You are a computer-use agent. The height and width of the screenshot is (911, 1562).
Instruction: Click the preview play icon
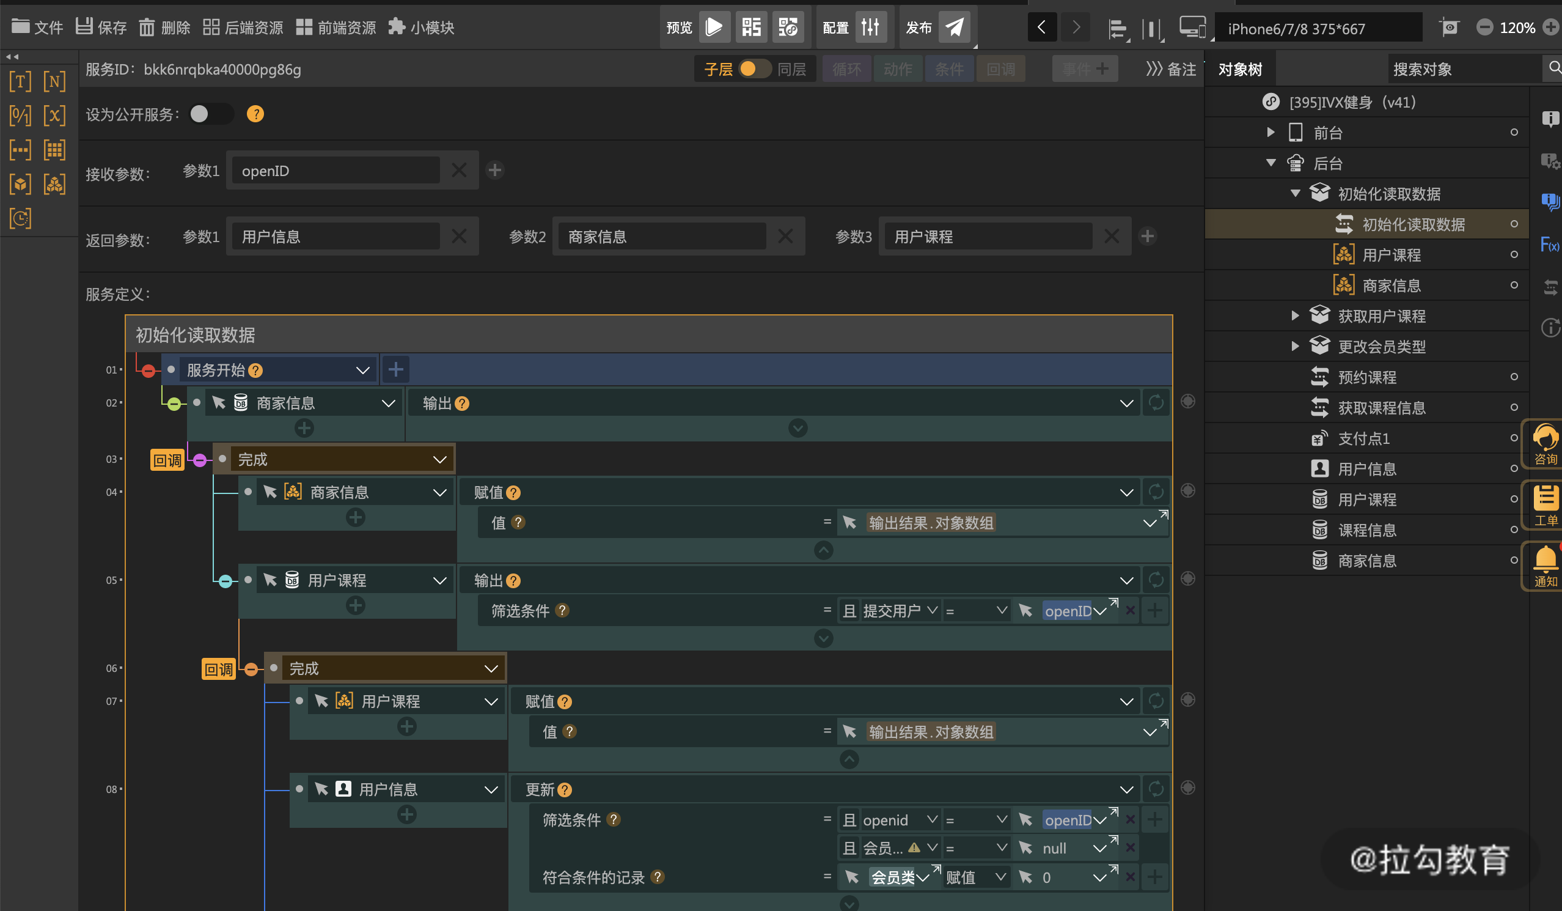point(714,27)
